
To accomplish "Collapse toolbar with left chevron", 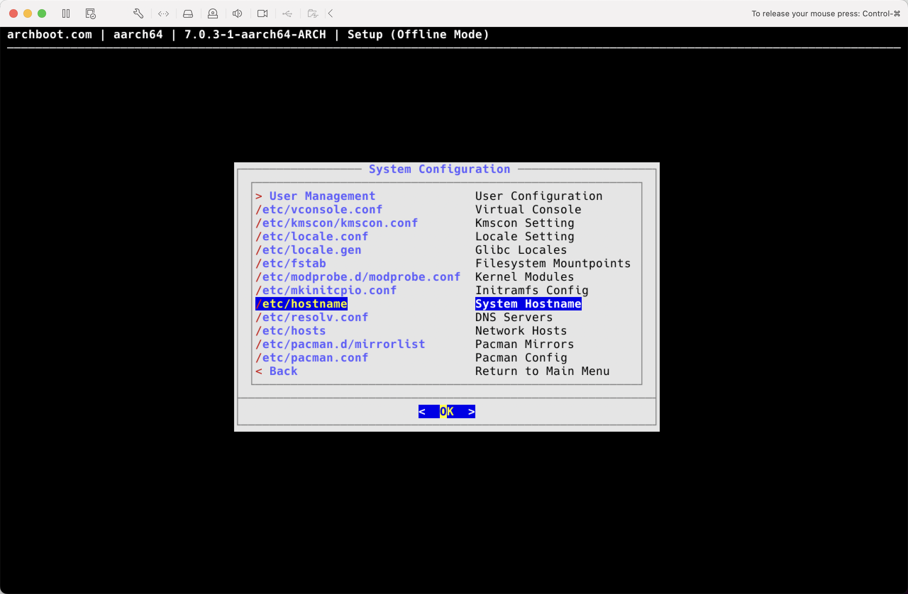I will (x=331, y=14).
